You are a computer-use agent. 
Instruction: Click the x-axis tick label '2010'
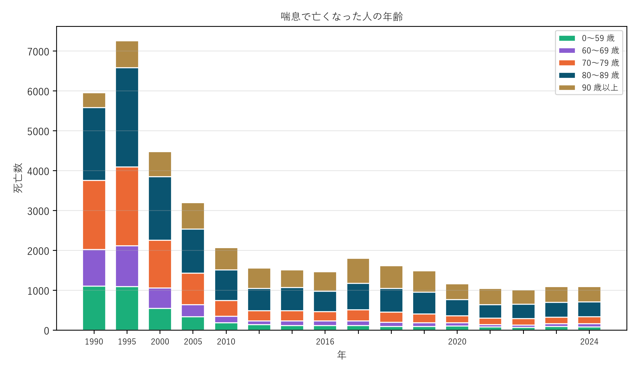[x=226, y=342]
